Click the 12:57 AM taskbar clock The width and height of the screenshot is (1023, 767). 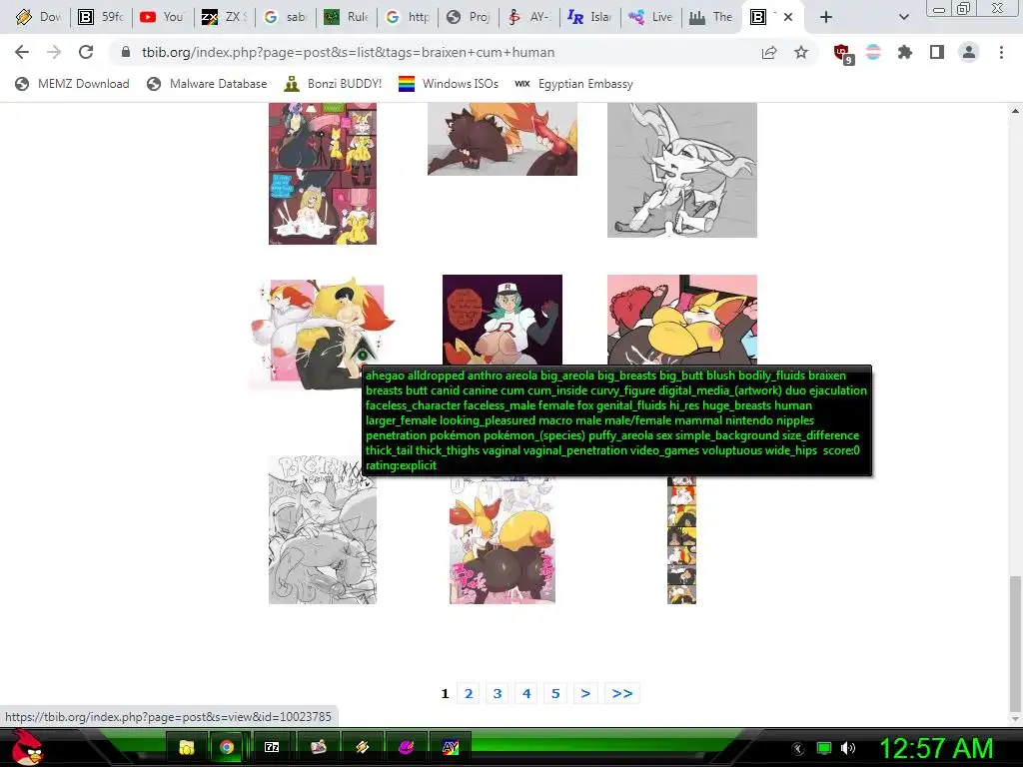point(936,748)
